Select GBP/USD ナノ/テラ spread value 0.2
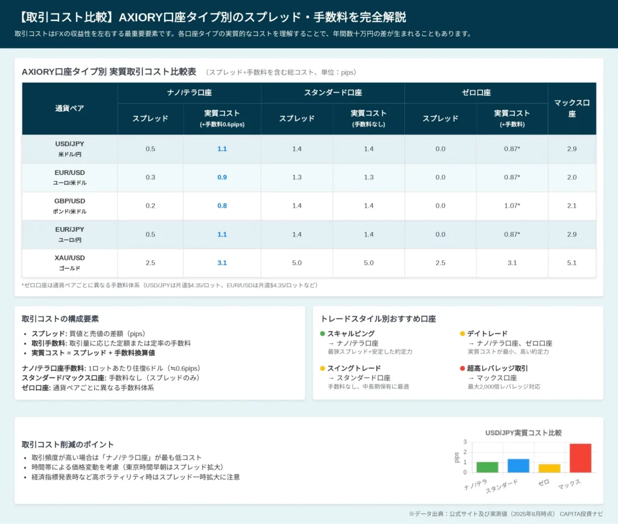 click(x=150, y=206)
